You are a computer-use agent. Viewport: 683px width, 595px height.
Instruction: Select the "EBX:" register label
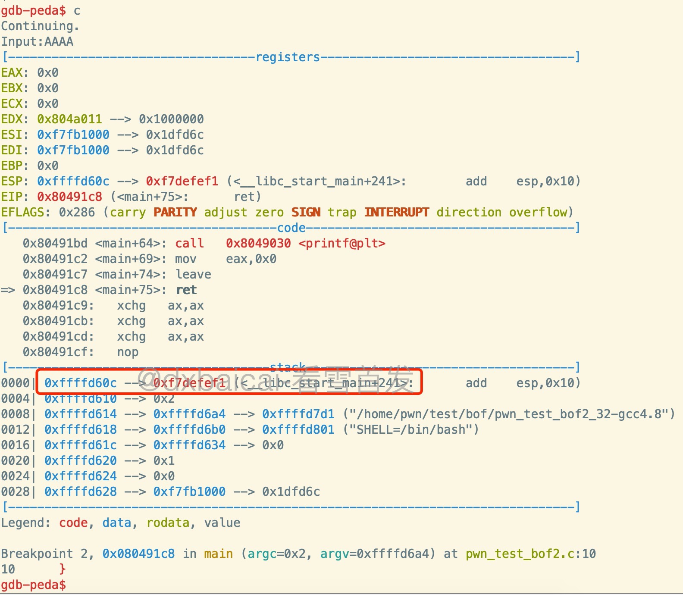click(15, 88)
